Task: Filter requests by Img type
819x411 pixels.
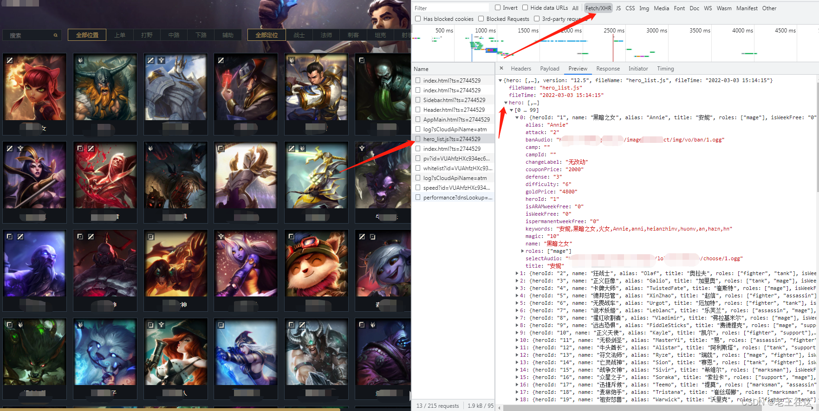Action: [644, 8]
